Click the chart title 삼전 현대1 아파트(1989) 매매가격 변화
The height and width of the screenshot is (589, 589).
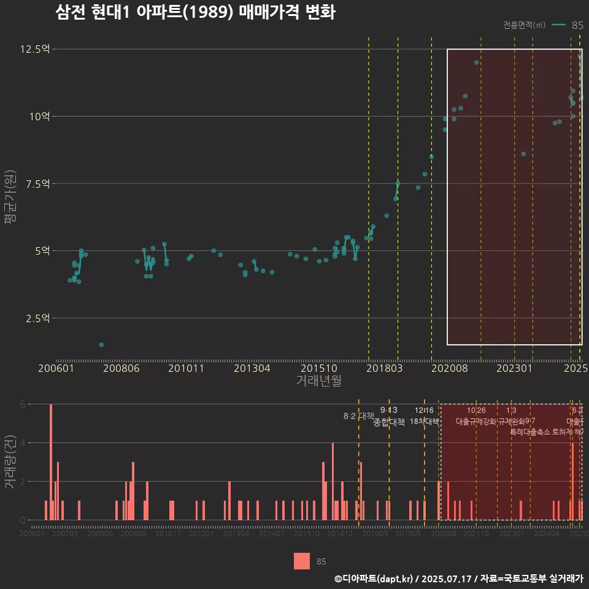195,12
